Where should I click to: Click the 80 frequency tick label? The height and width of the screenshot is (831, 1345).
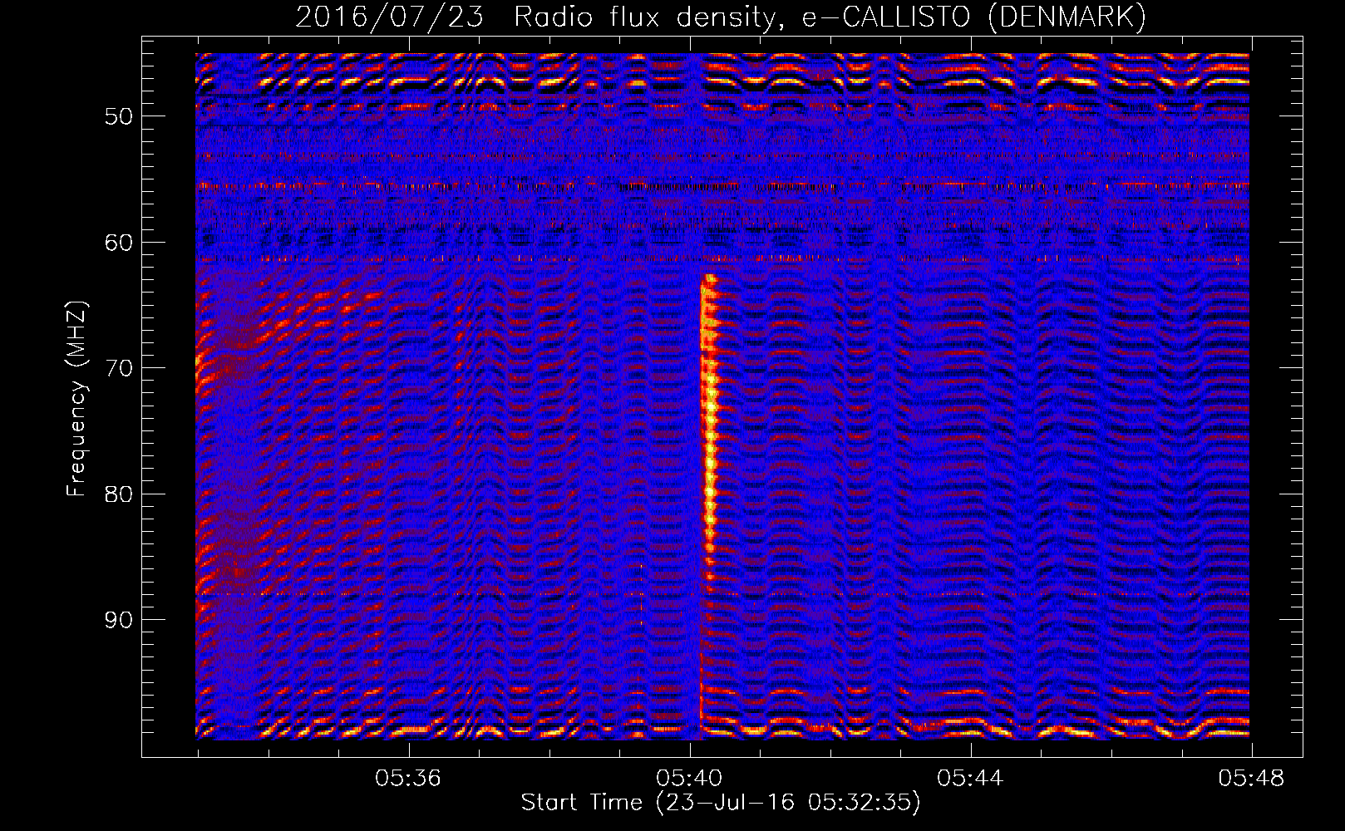tap(119, 494)
